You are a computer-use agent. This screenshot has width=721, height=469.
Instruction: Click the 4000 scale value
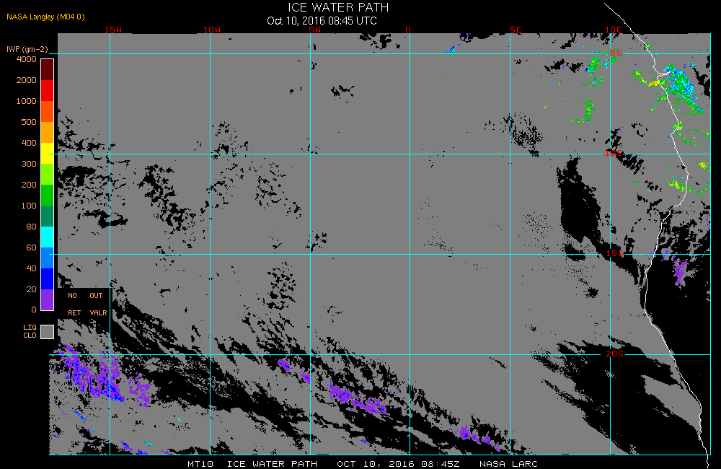click(26, 59)
